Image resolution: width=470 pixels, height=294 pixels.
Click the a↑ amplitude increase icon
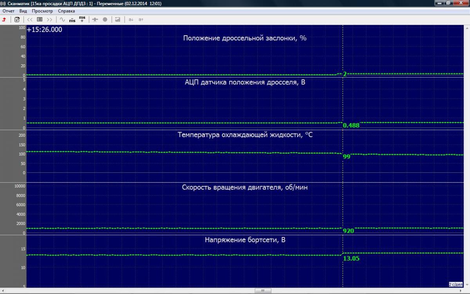click(x=141, y=19)
